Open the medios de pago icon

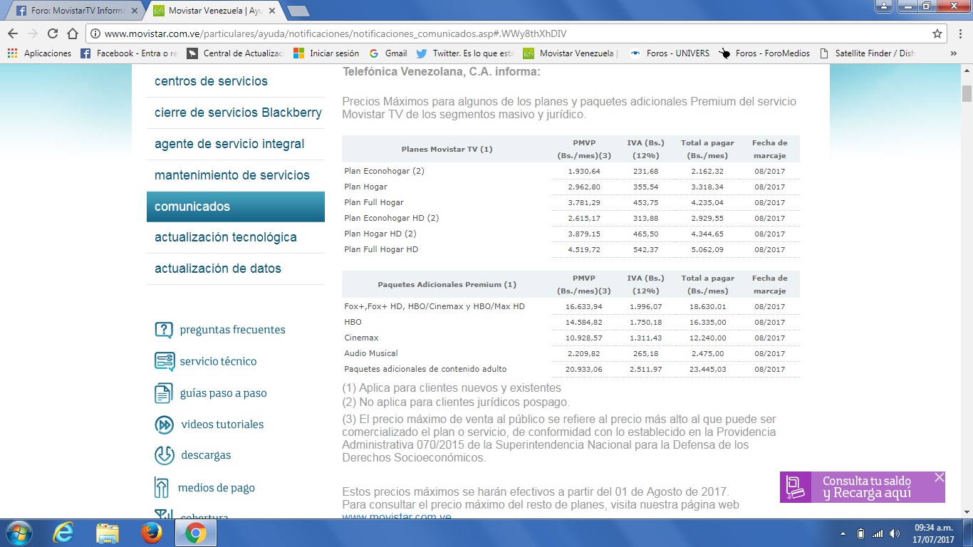162,488
